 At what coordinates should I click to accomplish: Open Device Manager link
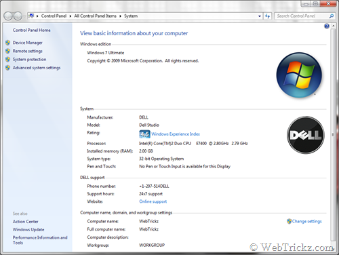28,43
